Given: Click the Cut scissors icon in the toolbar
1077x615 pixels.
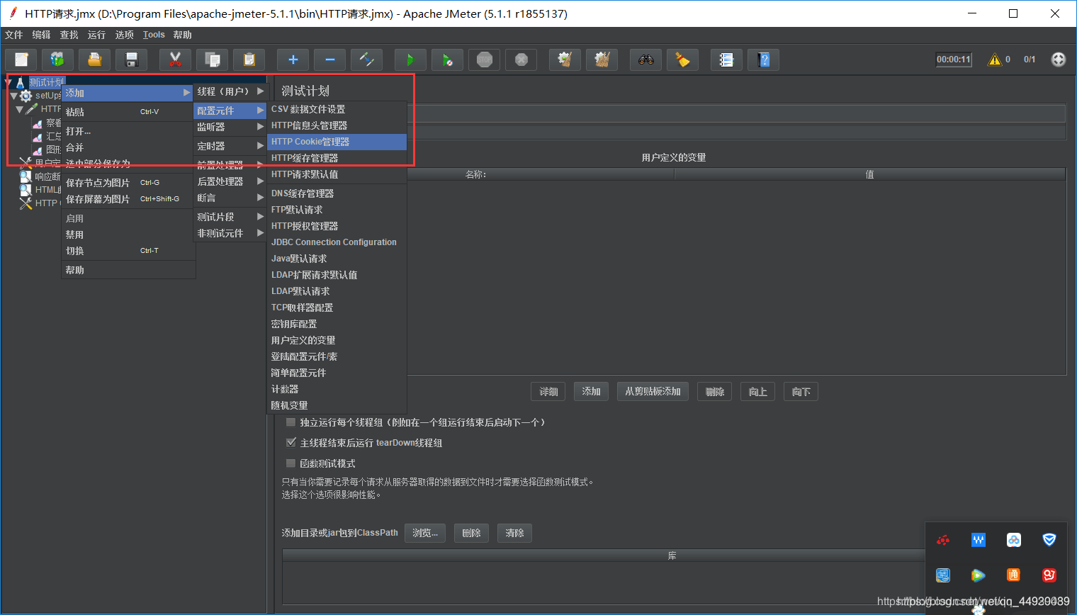Looking at the screenshot, I should pos(174,60).
